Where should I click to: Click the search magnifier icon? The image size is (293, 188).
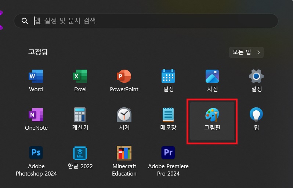(25, 21)
